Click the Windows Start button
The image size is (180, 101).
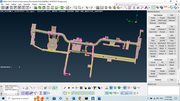coord(3,98)
